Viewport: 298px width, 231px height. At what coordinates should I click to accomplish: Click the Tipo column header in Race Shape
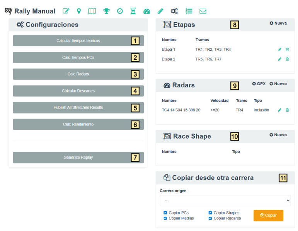click(236, 152)
